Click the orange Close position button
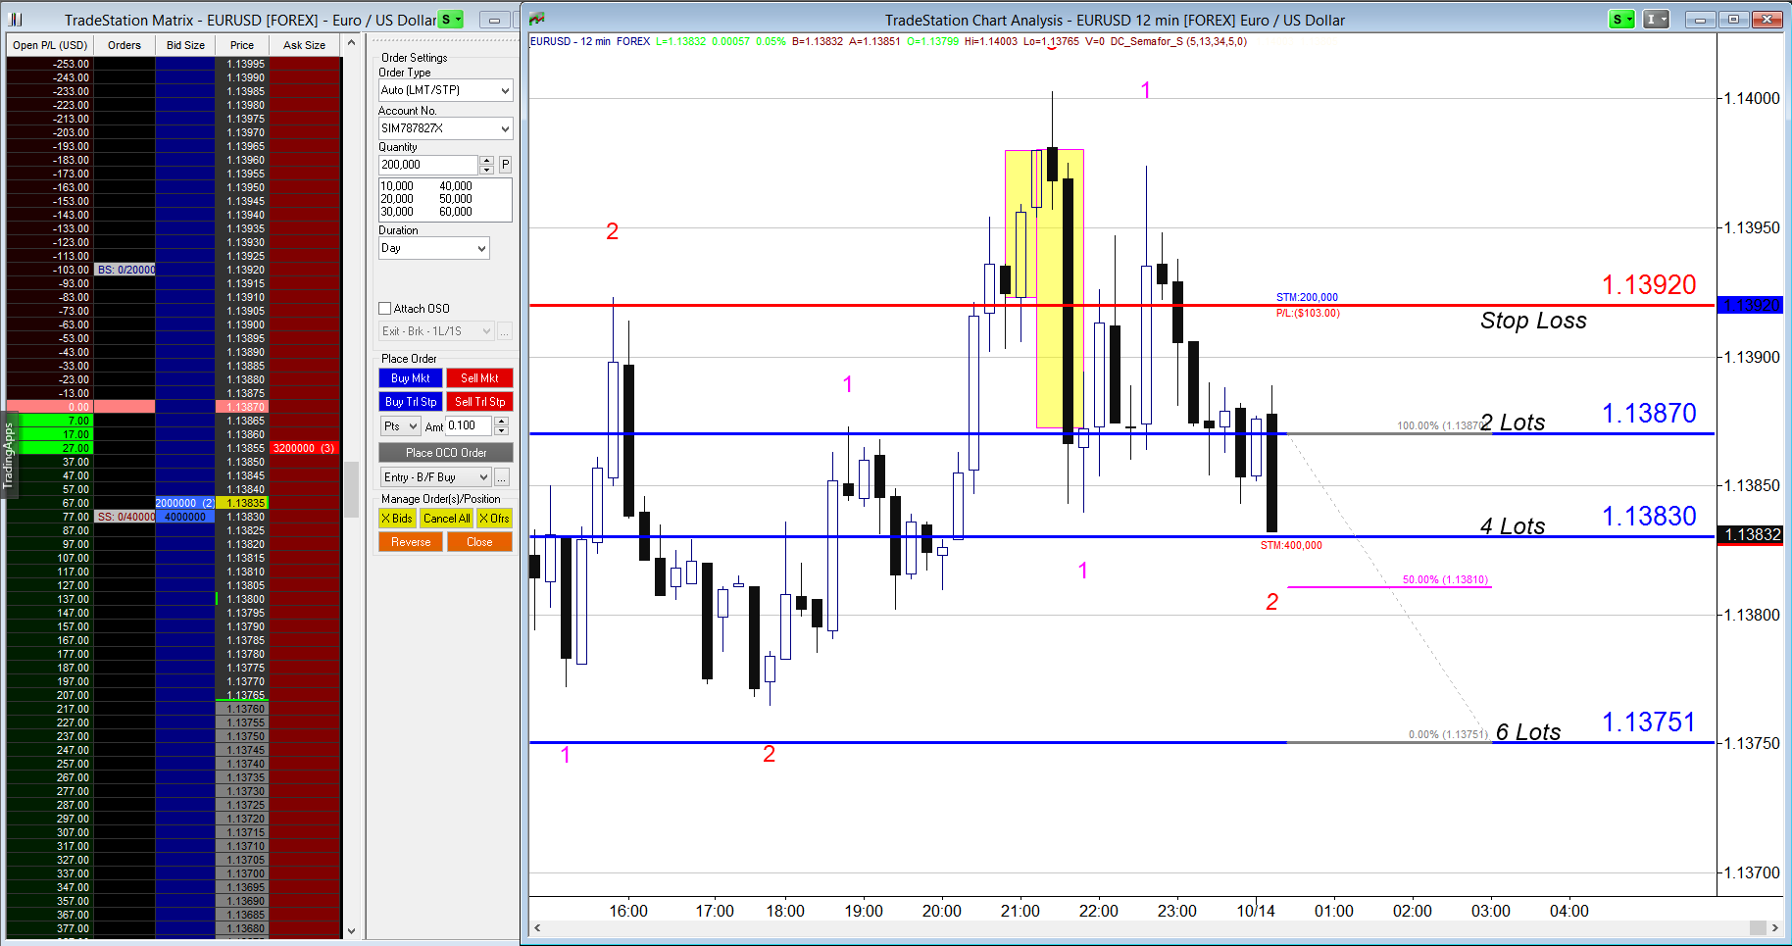 click(479, 542)
